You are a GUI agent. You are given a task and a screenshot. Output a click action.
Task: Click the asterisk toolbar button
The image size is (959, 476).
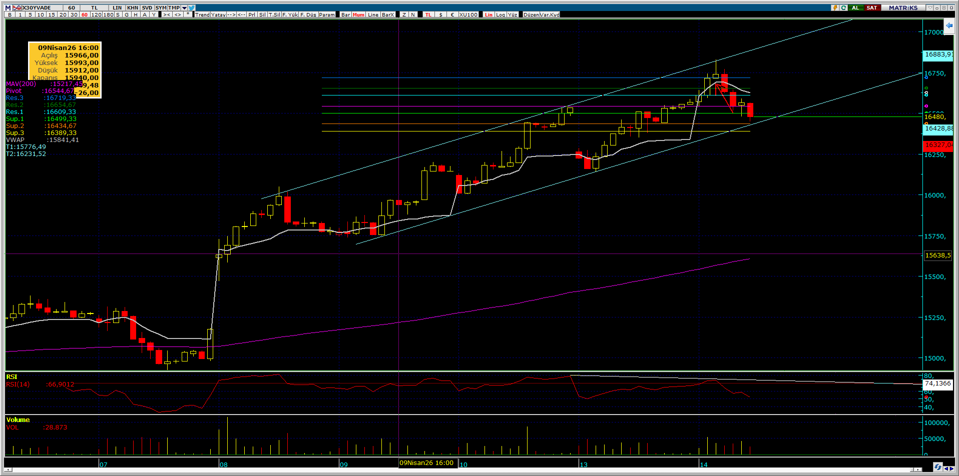click(x=188, y=14)
